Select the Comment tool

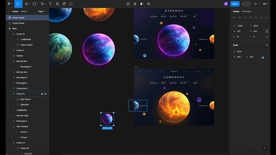tap(71, 4)
